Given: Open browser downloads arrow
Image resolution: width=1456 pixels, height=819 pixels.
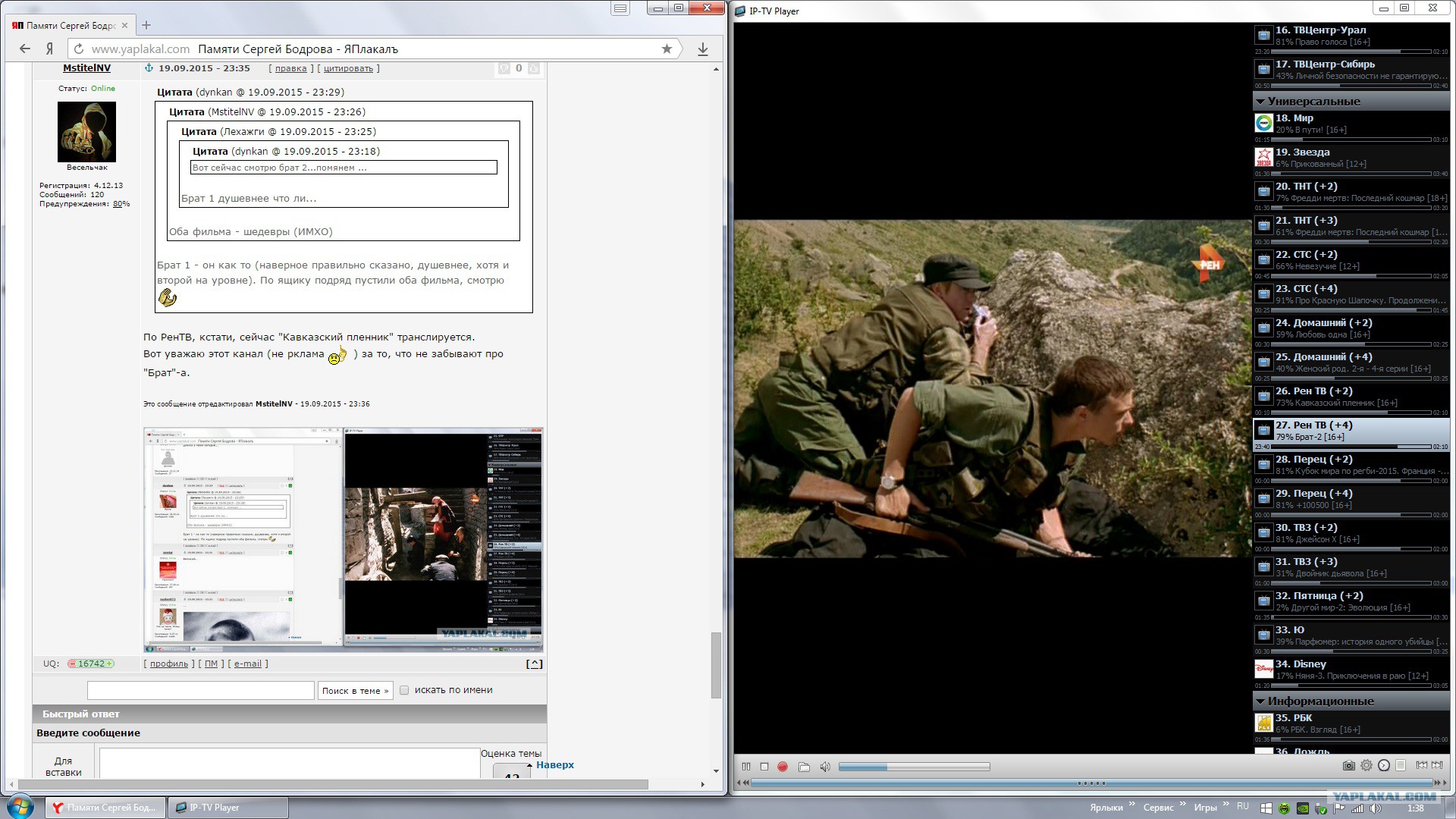Looking at the screenshot, I should pos(703,49).
